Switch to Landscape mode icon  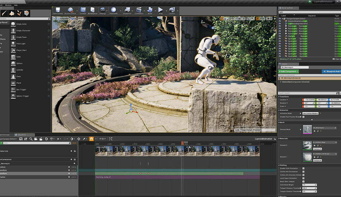(11, 13)
